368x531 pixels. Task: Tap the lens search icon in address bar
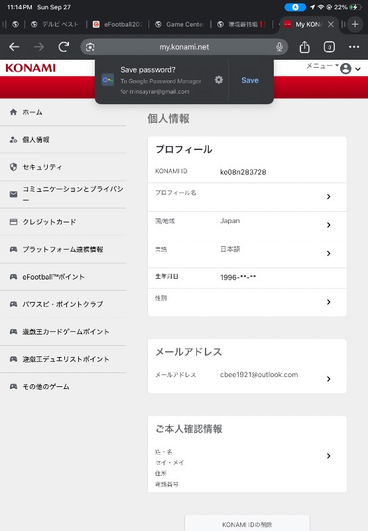point(90,47)
